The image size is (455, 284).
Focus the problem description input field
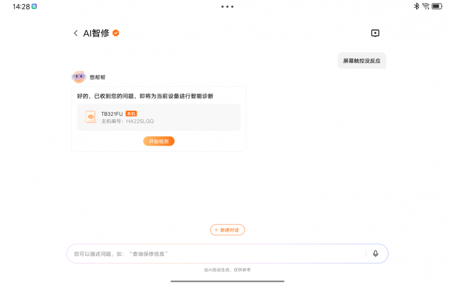pos(216,253)
